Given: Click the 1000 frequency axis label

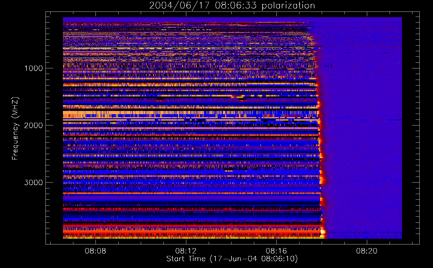Looking at the screenshot, I should [x=33, y=68].
